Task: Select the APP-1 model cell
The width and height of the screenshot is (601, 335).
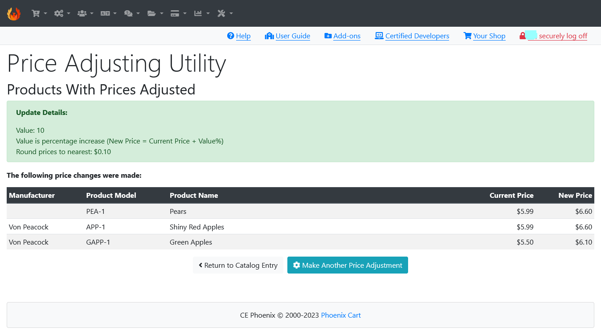Action: pos(96,227)
